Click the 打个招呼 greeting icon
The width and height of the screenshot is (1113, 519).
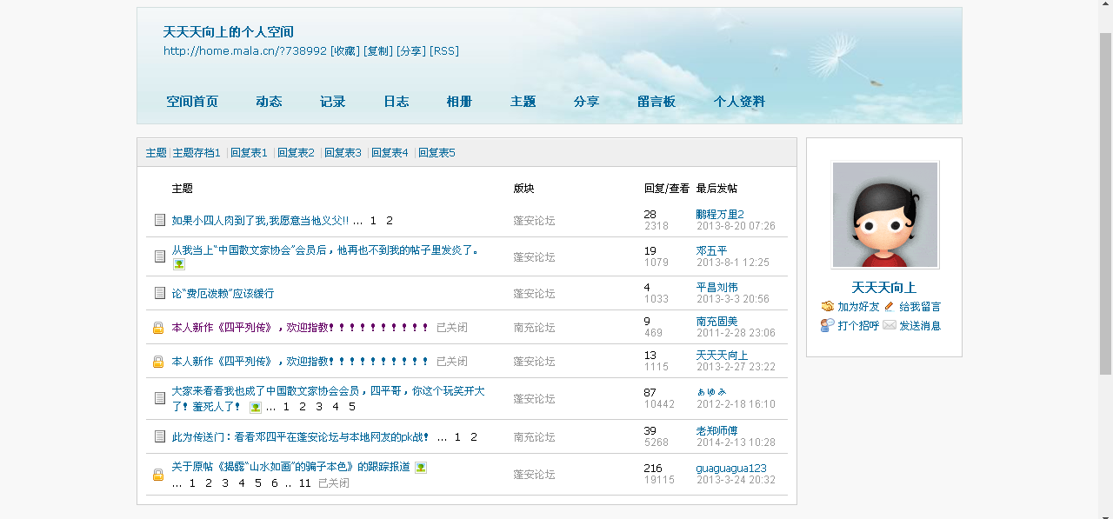click(x=827, y=325)
